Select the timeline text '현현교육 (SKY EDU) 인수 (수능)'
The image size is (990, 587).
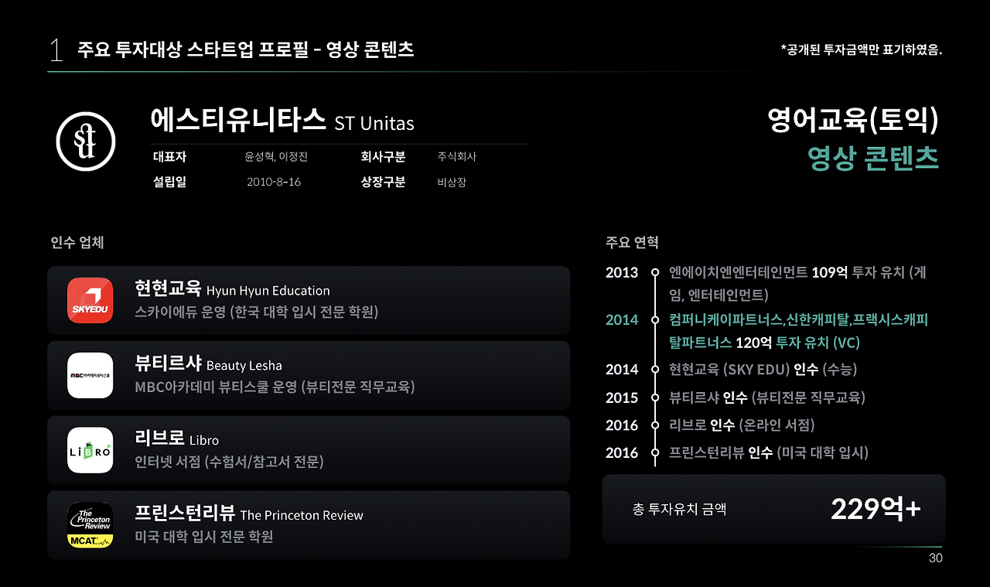pos(763,370)
